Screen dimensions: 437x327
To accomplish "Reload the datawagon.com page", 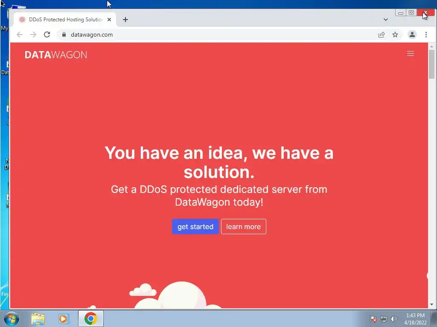I will [x=47, y=34].
